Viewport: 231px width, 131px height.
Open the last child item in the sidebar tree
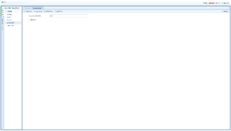tap(11, 25)
